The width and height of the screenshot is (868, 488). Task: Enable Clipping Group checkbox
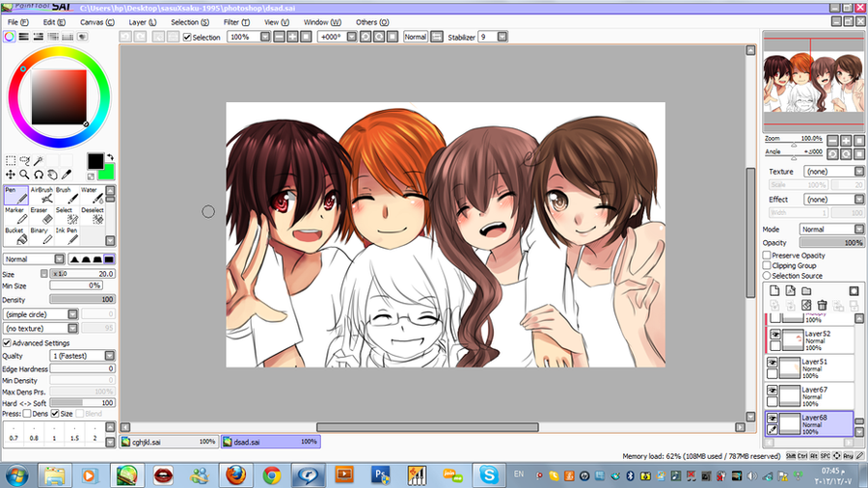[767, 265]
